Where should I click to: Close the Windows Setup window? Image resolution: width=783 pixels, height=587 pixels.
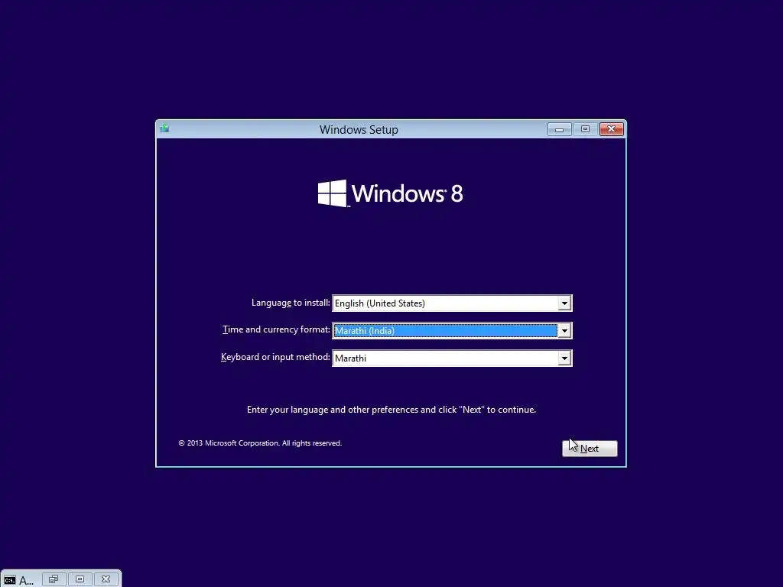[x=611, y=129]
